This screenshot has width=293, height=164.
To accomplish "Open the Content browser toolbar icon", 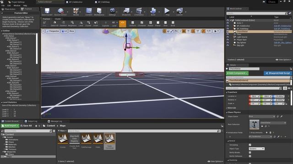I will click(89, 12).
